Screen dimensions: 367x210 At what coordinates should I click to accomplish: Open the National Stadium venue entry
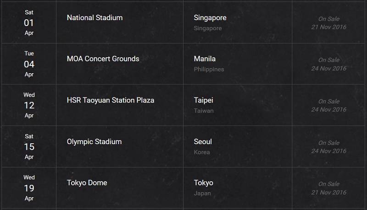95,18
